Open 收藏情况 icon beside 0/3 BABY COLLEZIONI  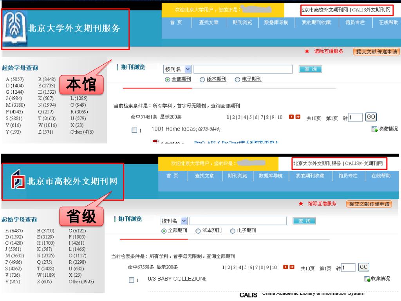point(367,279)
